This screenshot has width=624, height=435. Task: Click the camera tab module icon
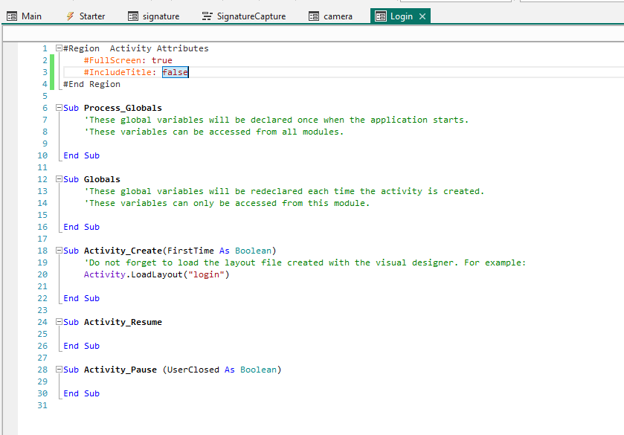[314, 16]
